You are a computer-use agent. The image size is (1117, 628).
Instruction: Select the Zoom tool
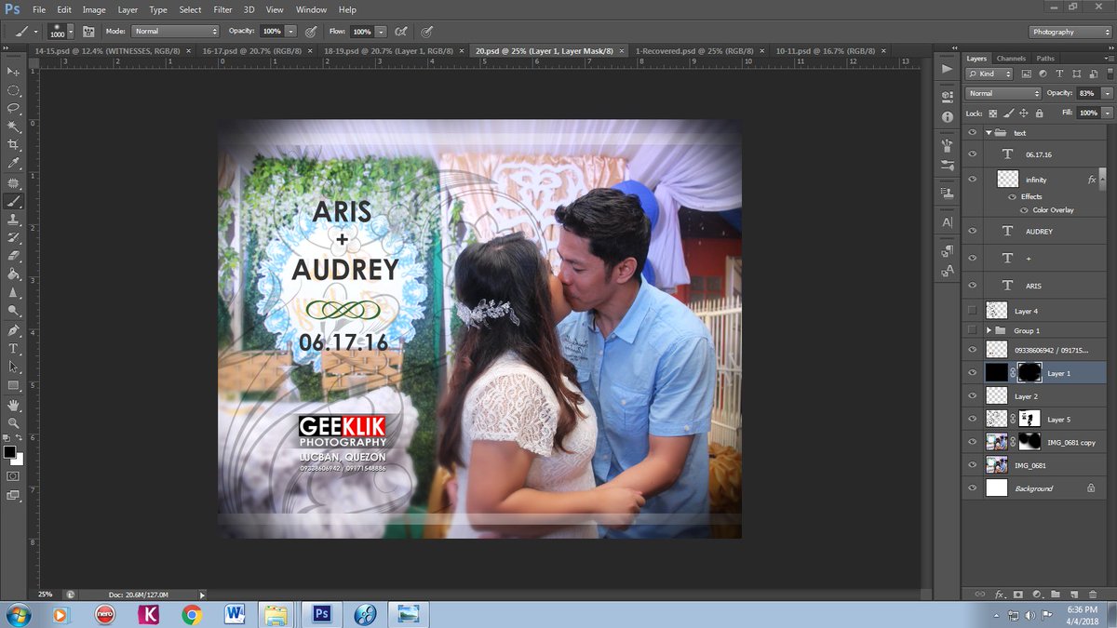click(x=13, y=423)
